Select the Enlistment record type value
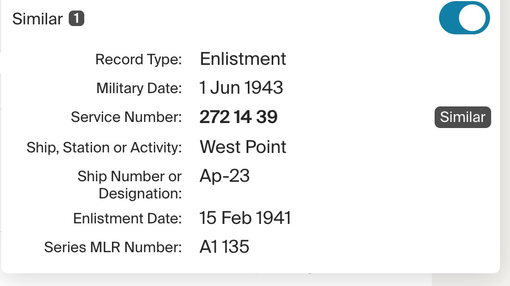Image resolution: width=510 pixels, height=286 pixels. click(x=243, y=59)
